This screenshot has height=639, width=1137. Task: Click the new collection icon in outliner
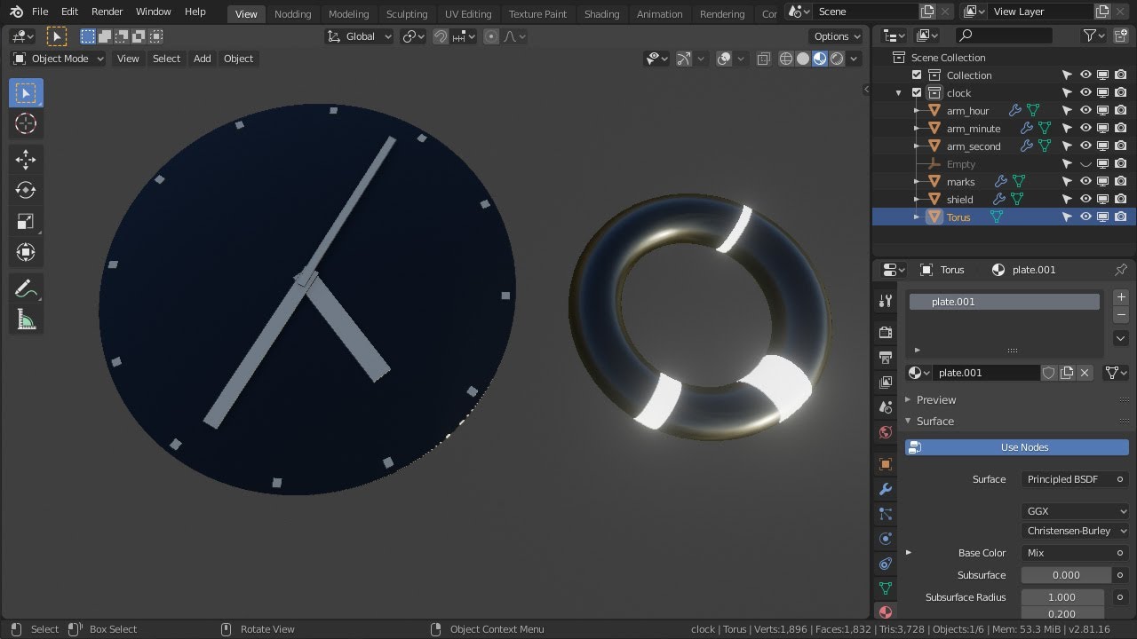[1121, 35]
